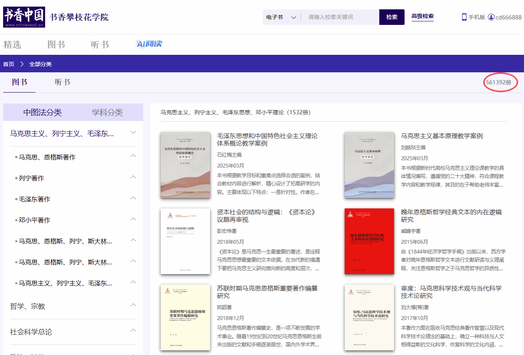Click the 检索 search button
524x355 pixels.
[x=392, y=17]
